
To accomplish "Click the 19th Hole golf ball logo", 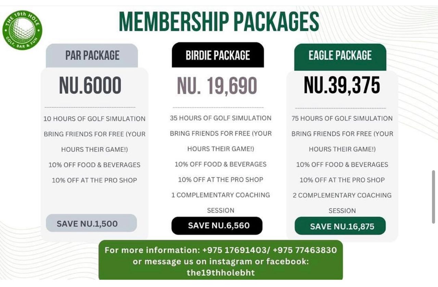I will point(22,30).
